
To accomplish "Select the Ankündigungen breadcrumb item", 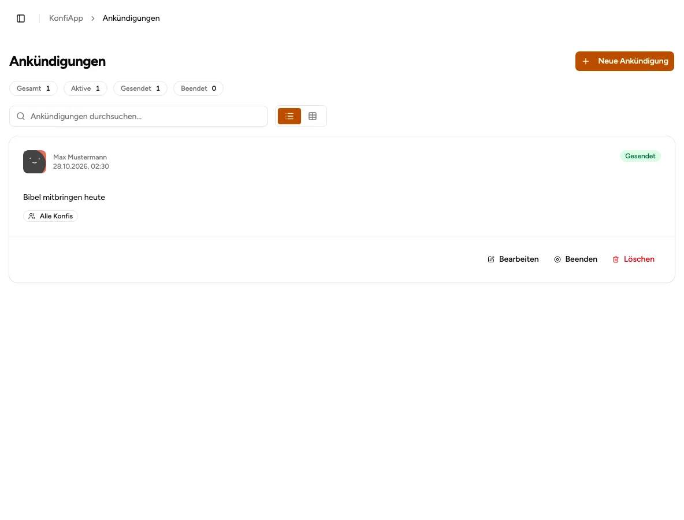I will [131, 18].
